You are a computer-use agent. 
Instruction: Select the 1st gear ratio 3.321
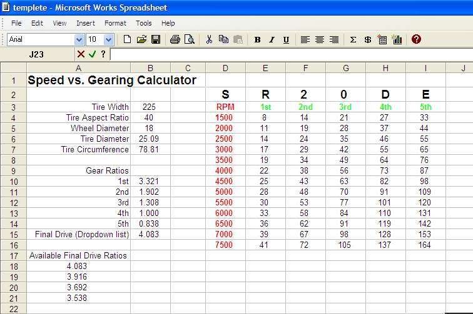tap(150, 181)
